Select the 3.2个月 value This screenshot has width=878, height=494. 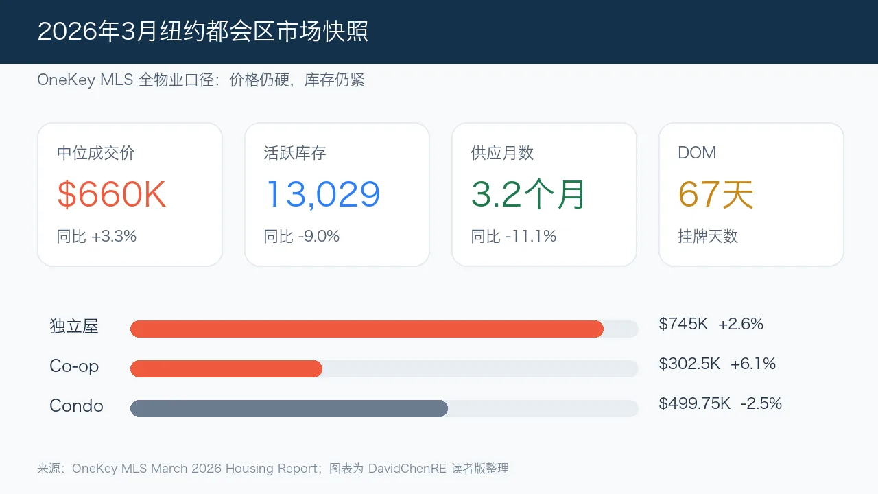click(529, 194)
